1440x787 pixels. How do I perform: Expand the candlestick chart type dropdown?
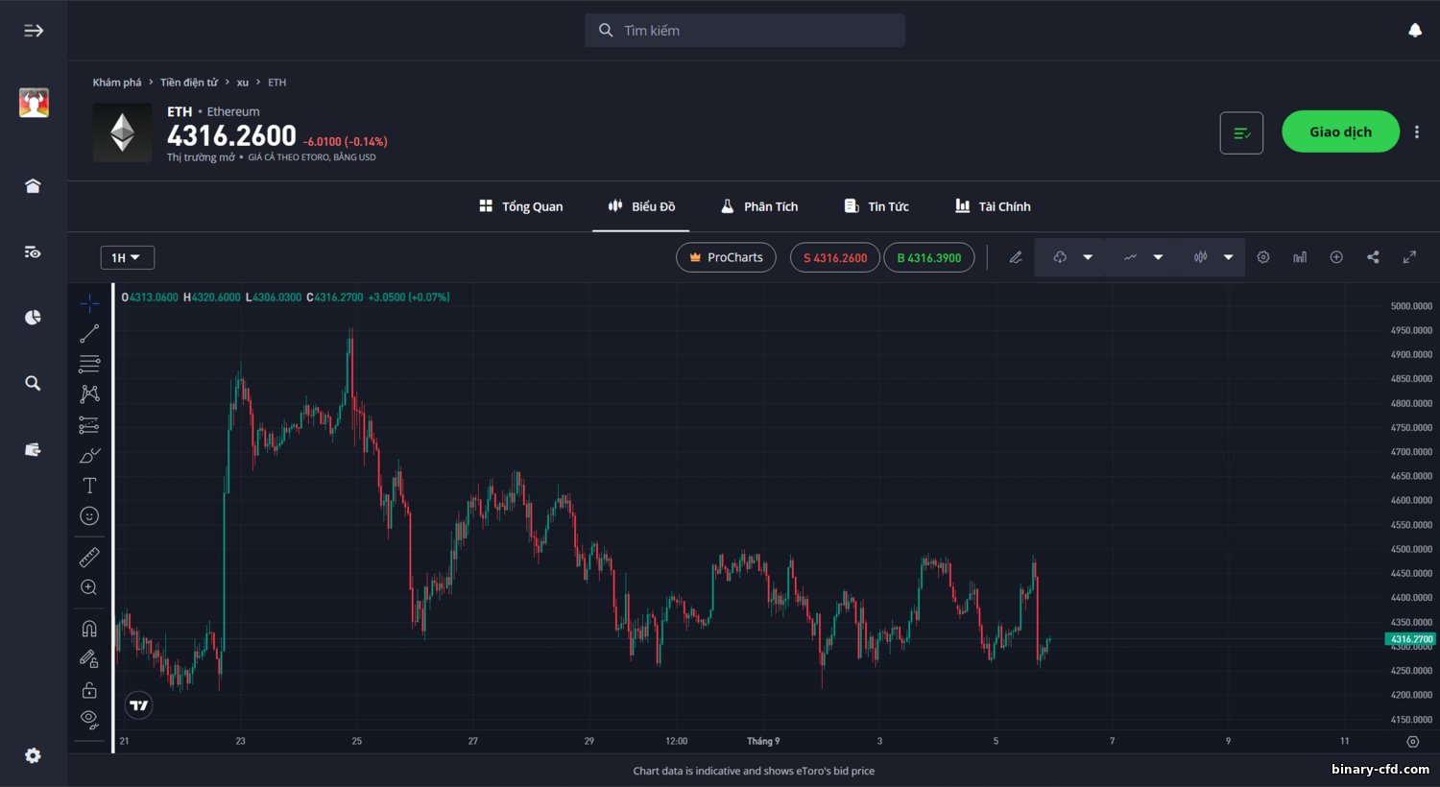[1228, 257]
